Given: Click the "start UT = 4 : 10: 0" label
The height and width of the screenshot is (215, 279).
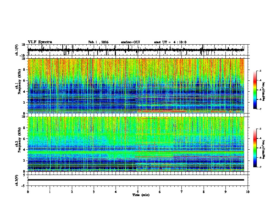Looking at the screenshot, I should click(170, 42).
